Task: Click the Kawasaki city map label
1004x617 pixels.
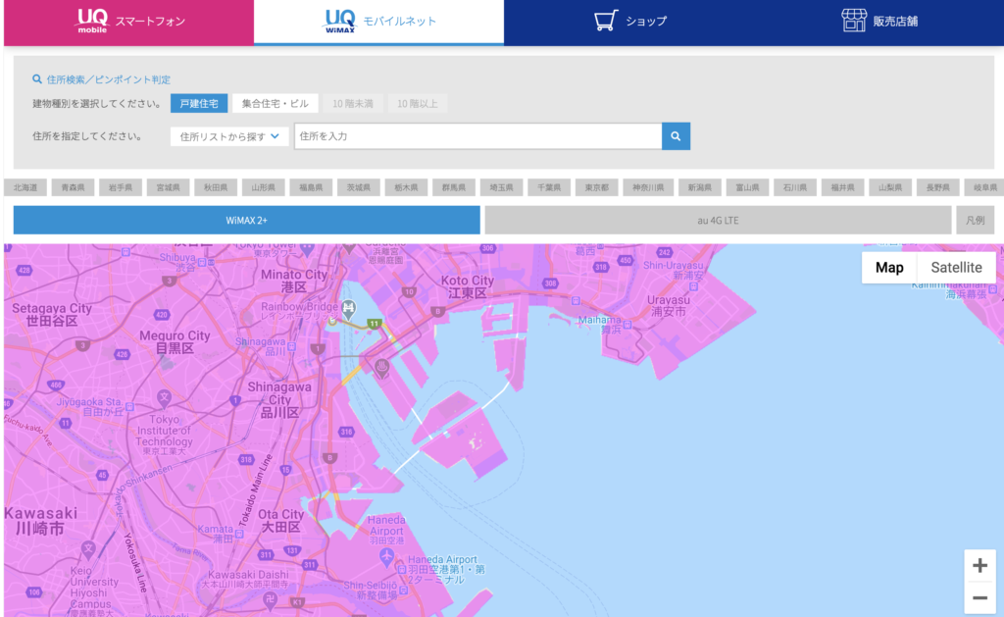Action: point(40,521)
